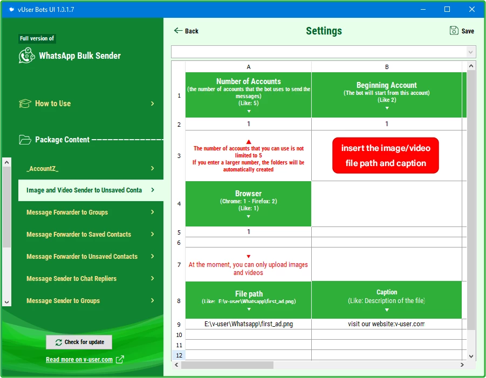
Task: Select row 9 header
Action: pyautogui.click(x=179, y=325)
